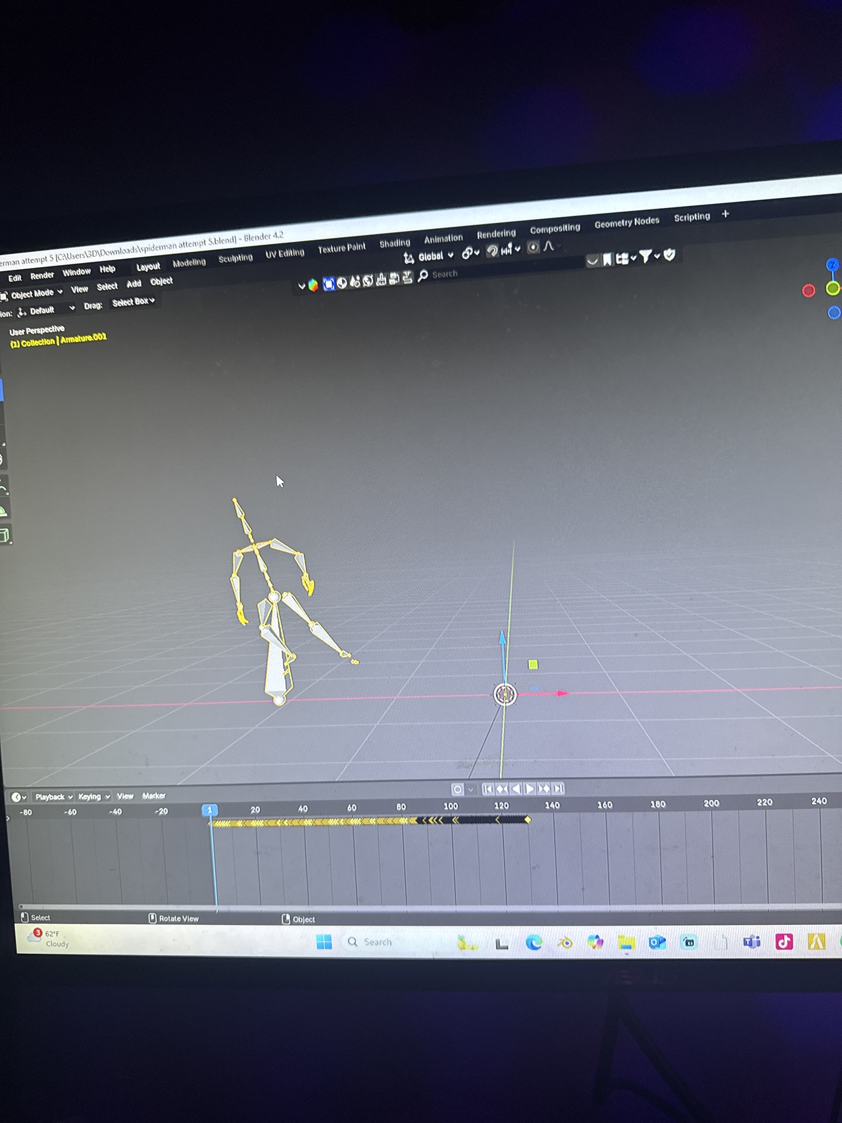Click the filter funnel icon in header
This screenshot has width=842, height=1123.
645,257
